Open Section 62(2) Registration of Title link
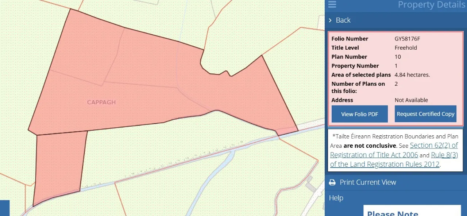Screen dimensions: 467x216 [x=433, y=146]
